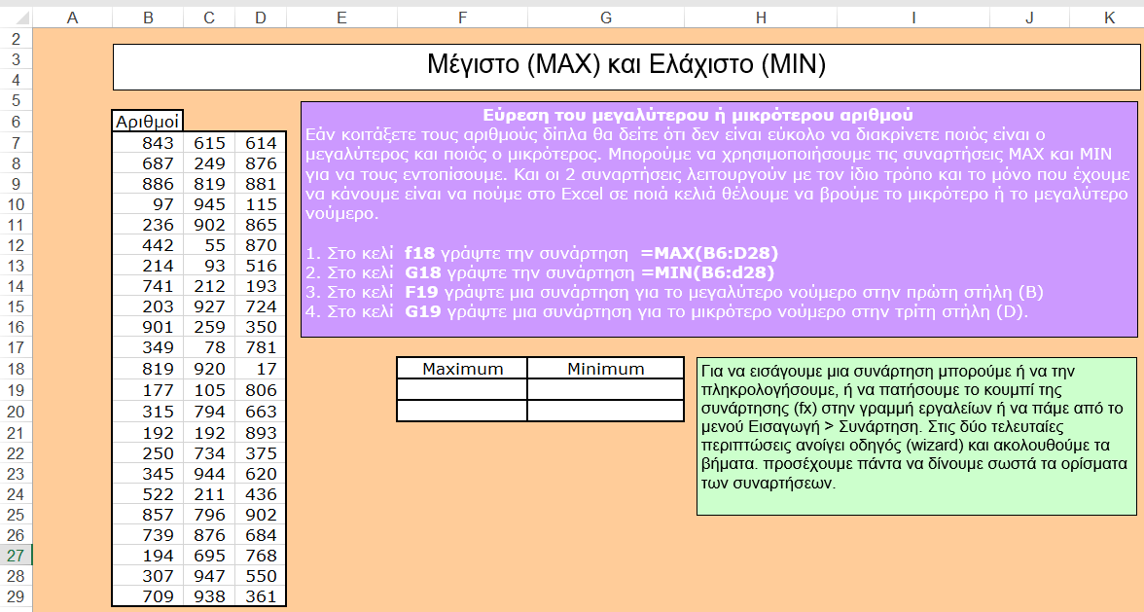Screen dimensions: 1144x612
Task: Select column header F
Action: (462, 18)
